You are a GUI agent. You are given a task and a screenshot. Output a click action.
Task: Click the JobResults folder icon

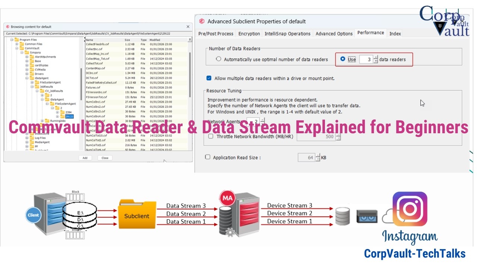tap(37, 87)
